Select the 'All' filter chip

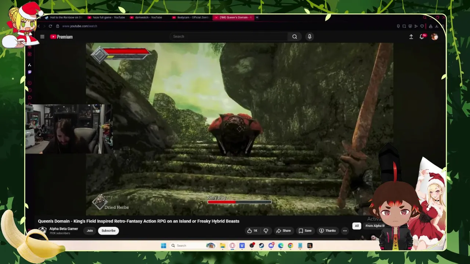(x=357, y=226)
